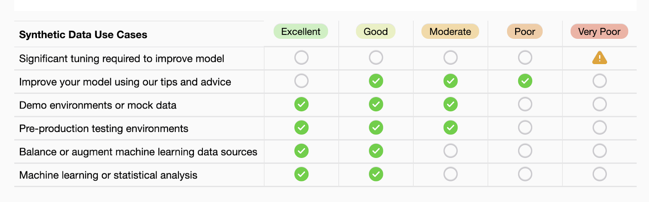Click the Good rating badge
This screenshot has width=649, height=202.
click(376, 32)
